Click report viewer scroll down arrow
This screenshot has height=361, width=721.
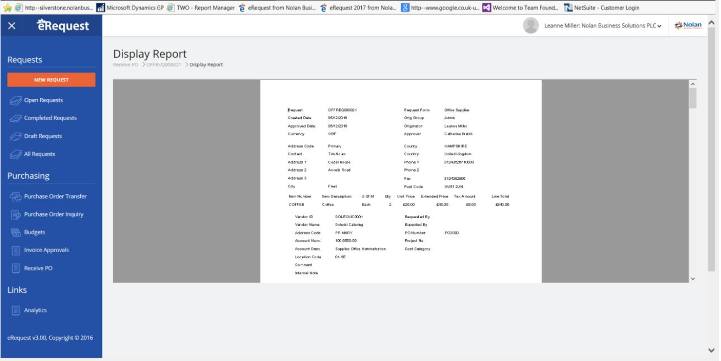tap(692, 278)
